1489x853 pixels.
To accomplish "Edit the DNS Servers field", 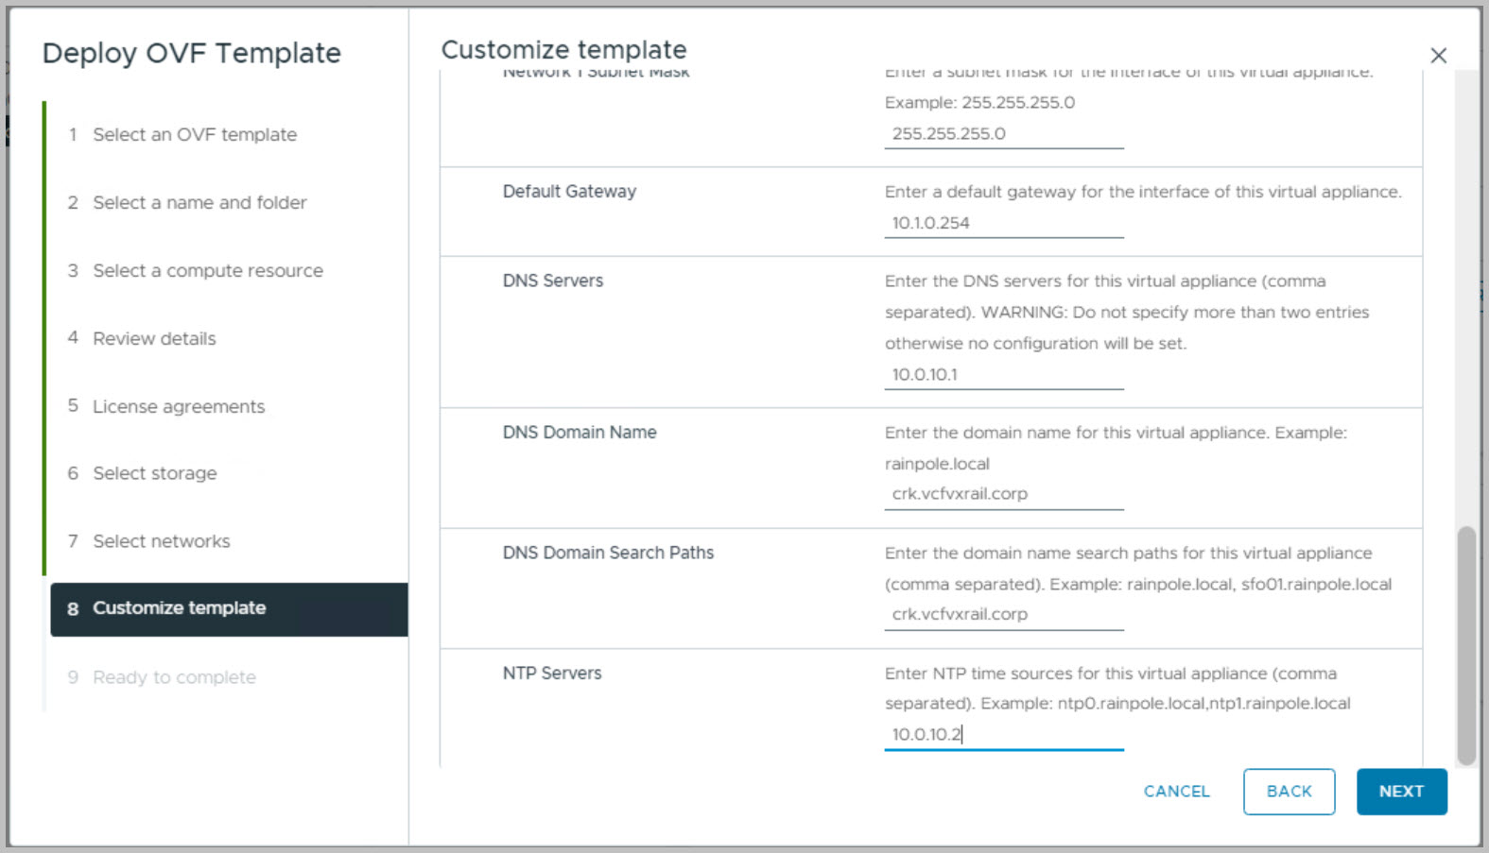I will tap(1003, 375).
